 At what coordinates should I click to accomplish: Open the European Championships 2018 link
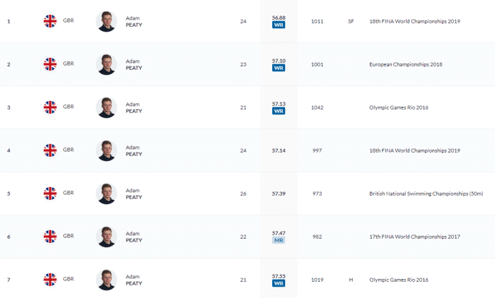pos(404,64)
